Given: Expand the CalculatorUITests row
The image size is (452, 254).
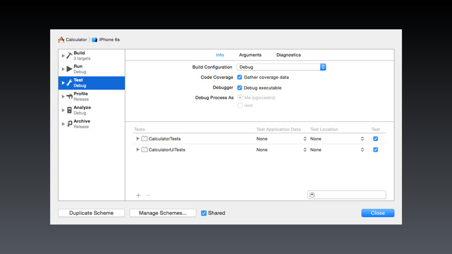Looking at the screenshot, I should pos(138,149).
